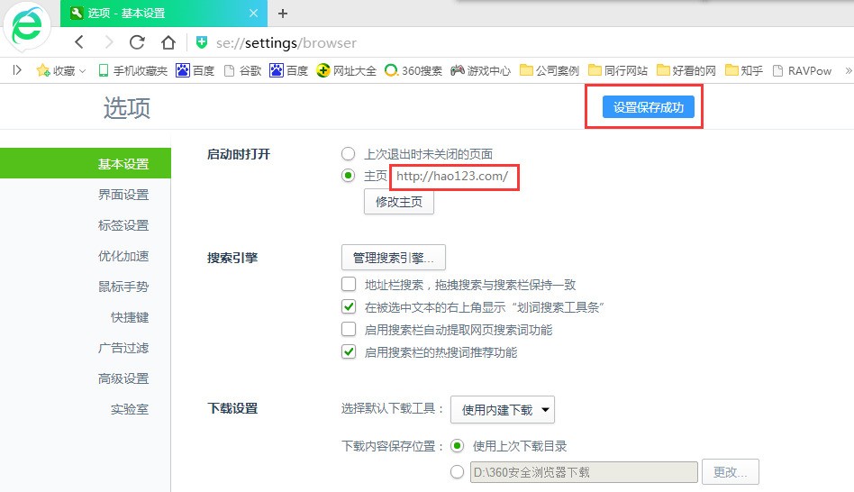Select 使用上次下载目录 radio button
Screen dimensions: 854x492
click(458, 446)
